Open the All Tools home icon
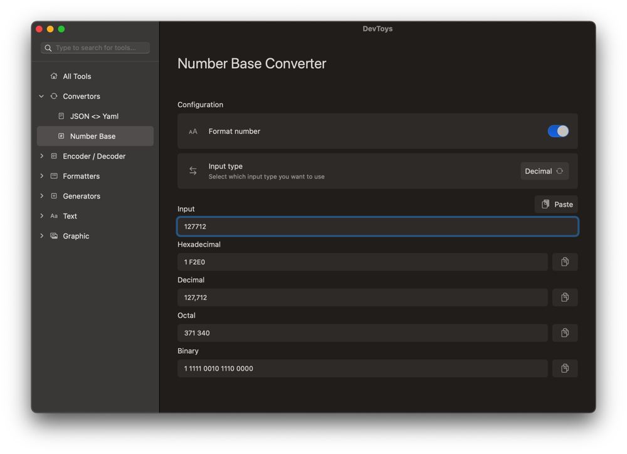This screenshot has width=627, height=454. pyautogui.click(x=54, y=76)
